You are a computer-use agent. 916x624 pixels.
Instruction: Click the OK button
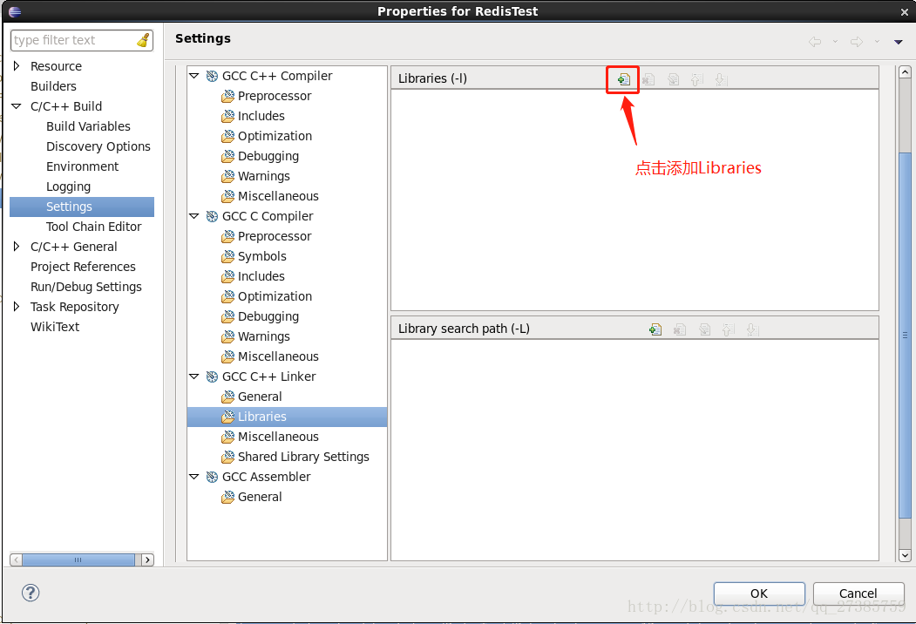(759, 593)
